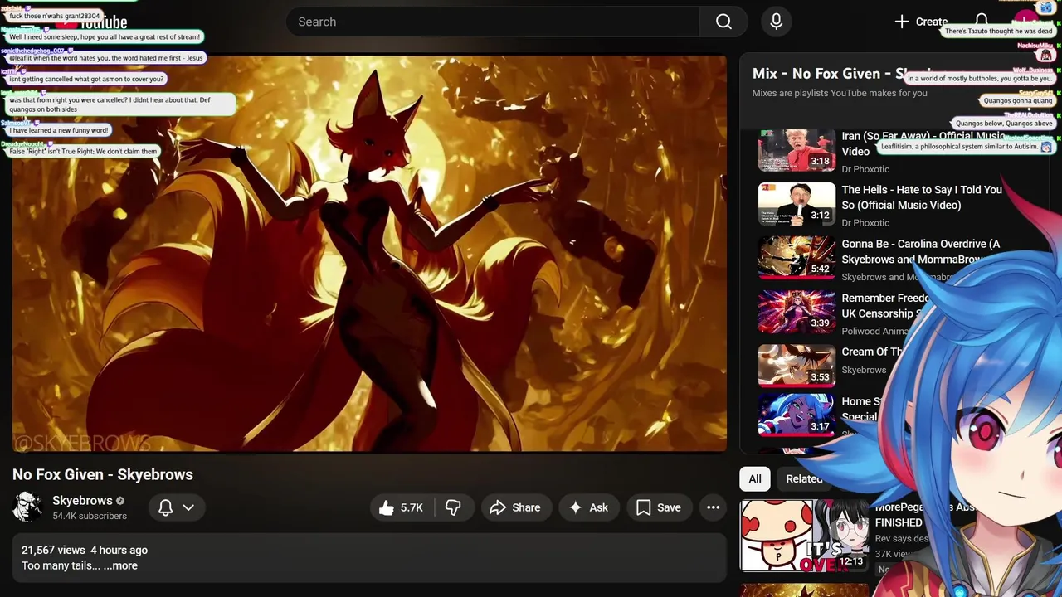Click the '21,567 views 4 hours ago' text
Viewport: 1062px width, 597px height.
85,550
